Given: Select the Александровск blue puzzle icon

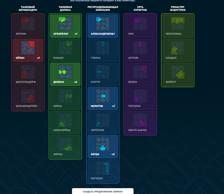Looking at the screenshot, I should tap(103, 24).
